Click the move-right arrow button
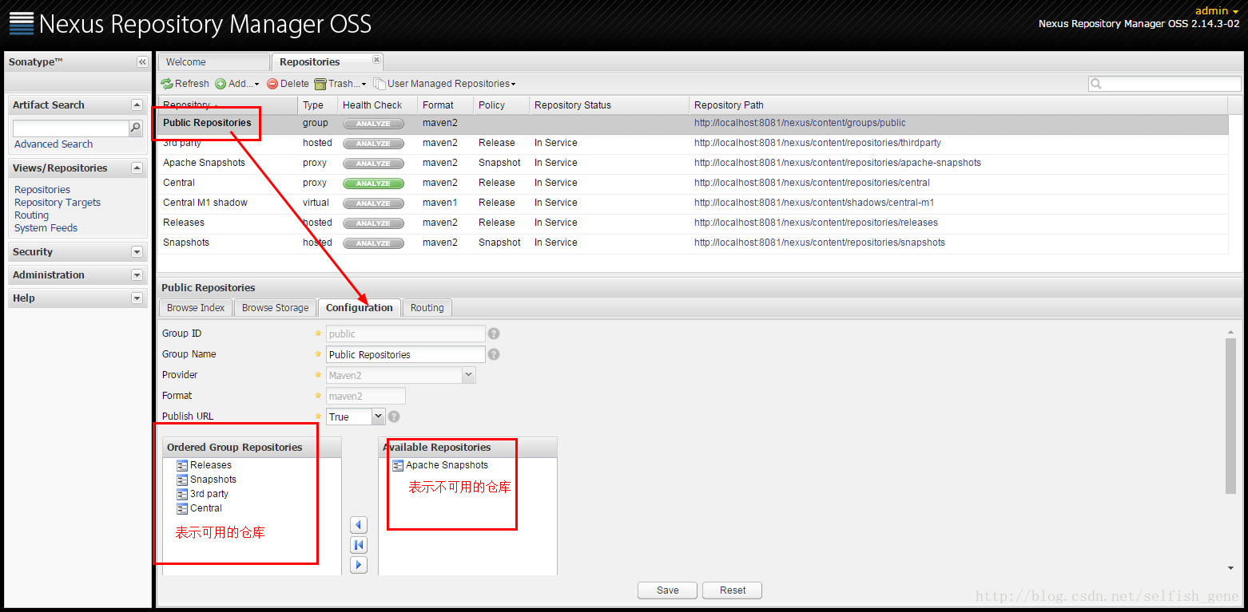Viewport: 1248px width, 612px height. pos(359,565)
